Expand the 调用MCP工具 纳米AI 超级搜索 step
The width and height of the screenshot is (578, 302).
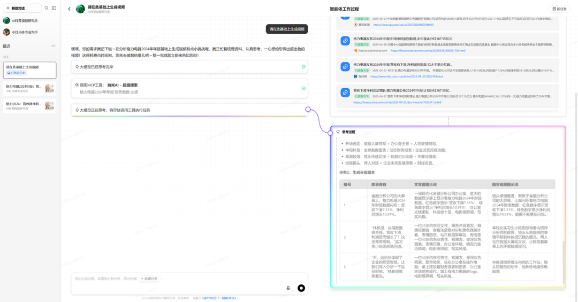189,88
